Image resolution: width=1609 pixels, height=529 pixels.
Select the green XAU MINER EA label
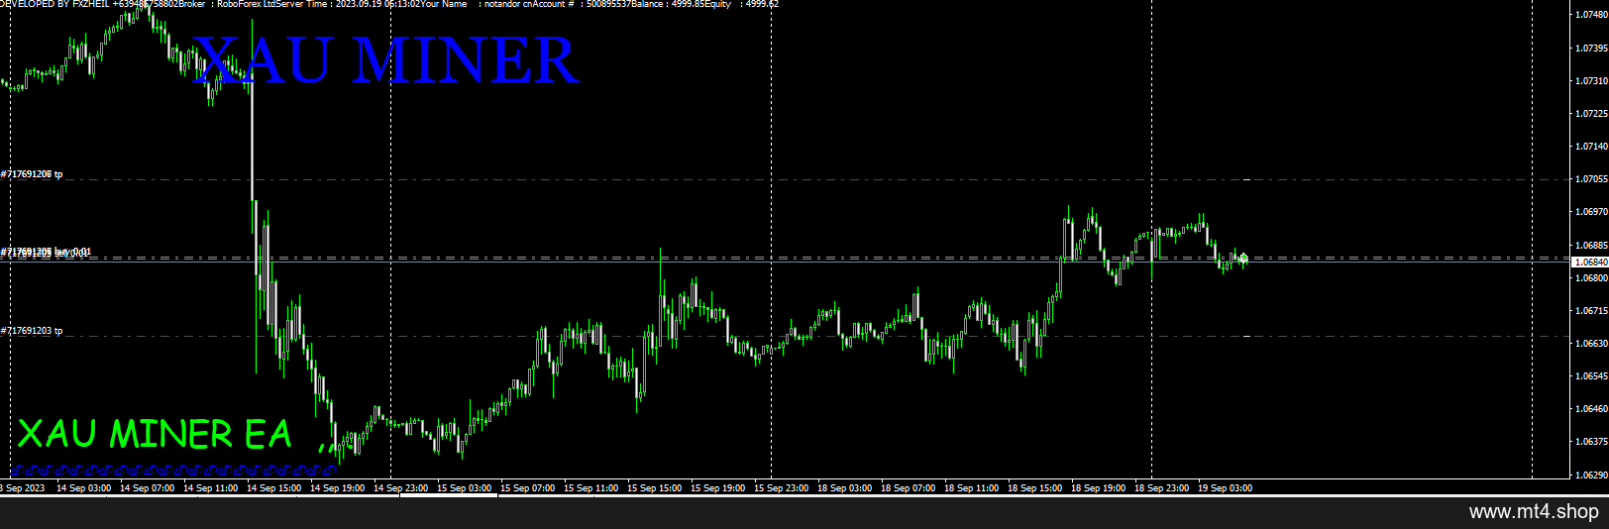click(155, 434)
